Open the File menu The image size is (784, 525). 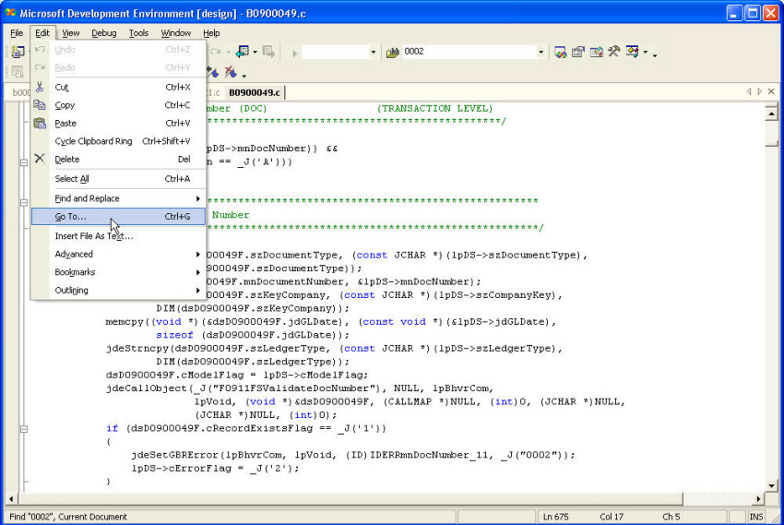[17, 33]
